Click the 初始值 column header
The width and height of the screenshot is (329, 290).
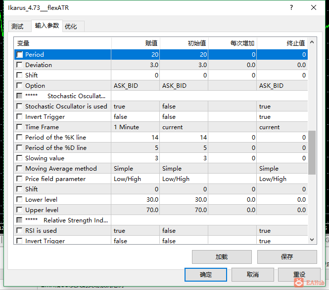184,43
